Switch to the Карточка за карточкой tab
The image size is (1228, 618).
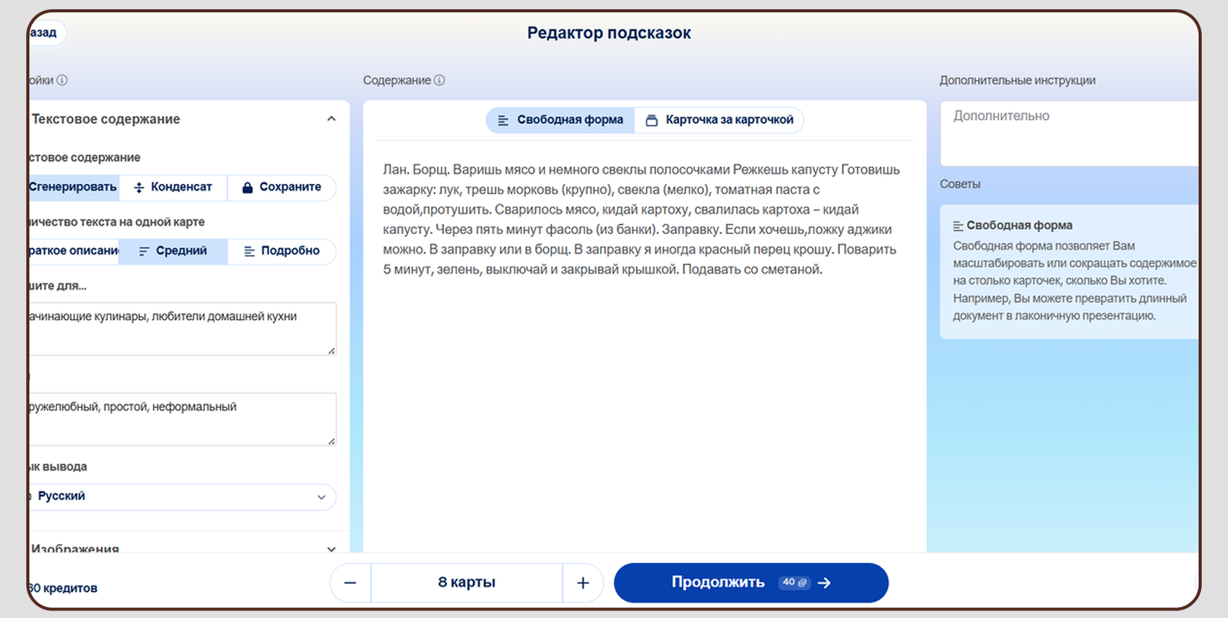pyautogui.click(x=720, y=120)
